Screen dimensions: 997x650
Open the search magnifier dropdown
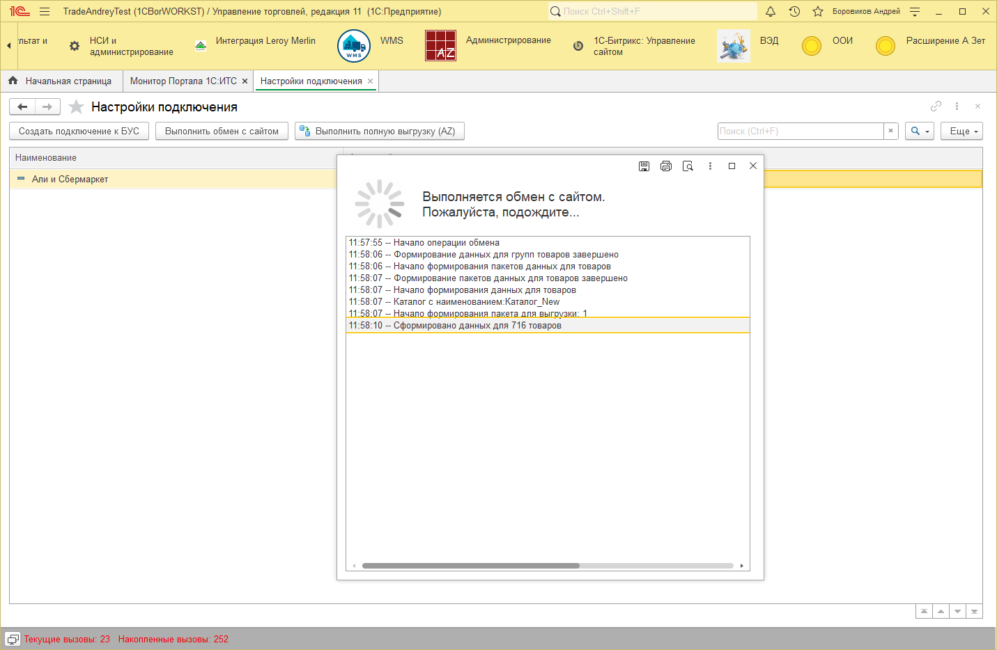pos(919,132)
